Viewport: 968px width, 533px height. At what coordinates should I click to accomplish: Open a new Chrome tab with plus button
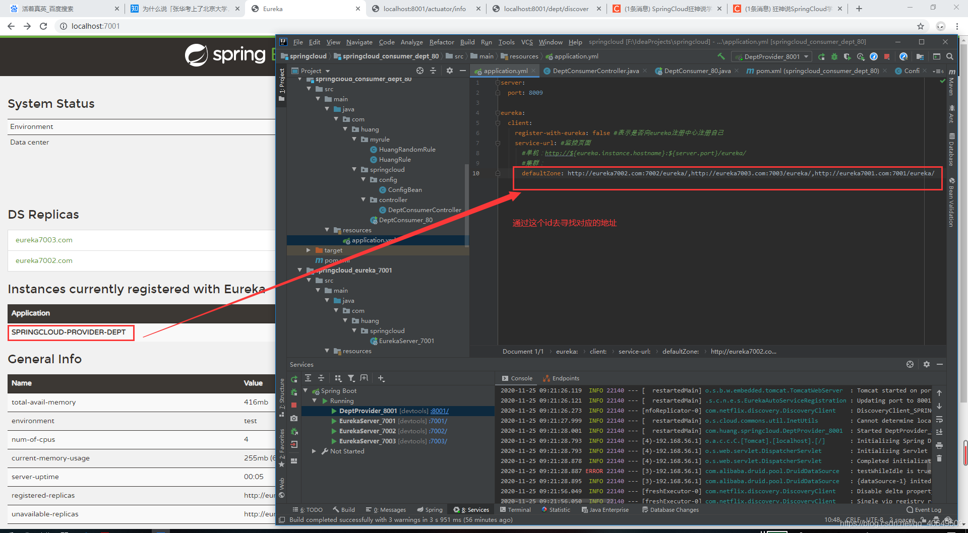(x=859, y=9)
